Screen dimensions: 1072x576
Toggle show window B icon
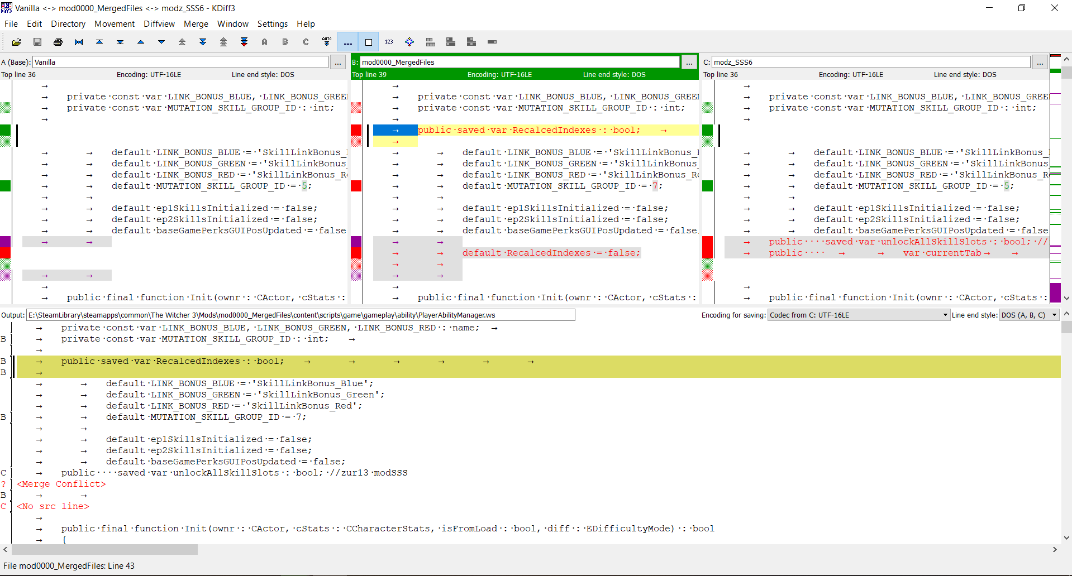tap(451, 42)
